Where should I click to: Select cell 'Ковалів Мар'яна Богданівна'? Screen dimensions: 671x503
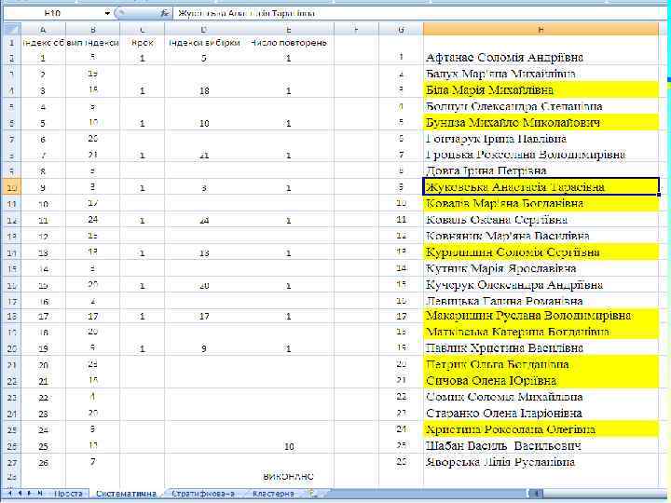(x=541, y=203)
